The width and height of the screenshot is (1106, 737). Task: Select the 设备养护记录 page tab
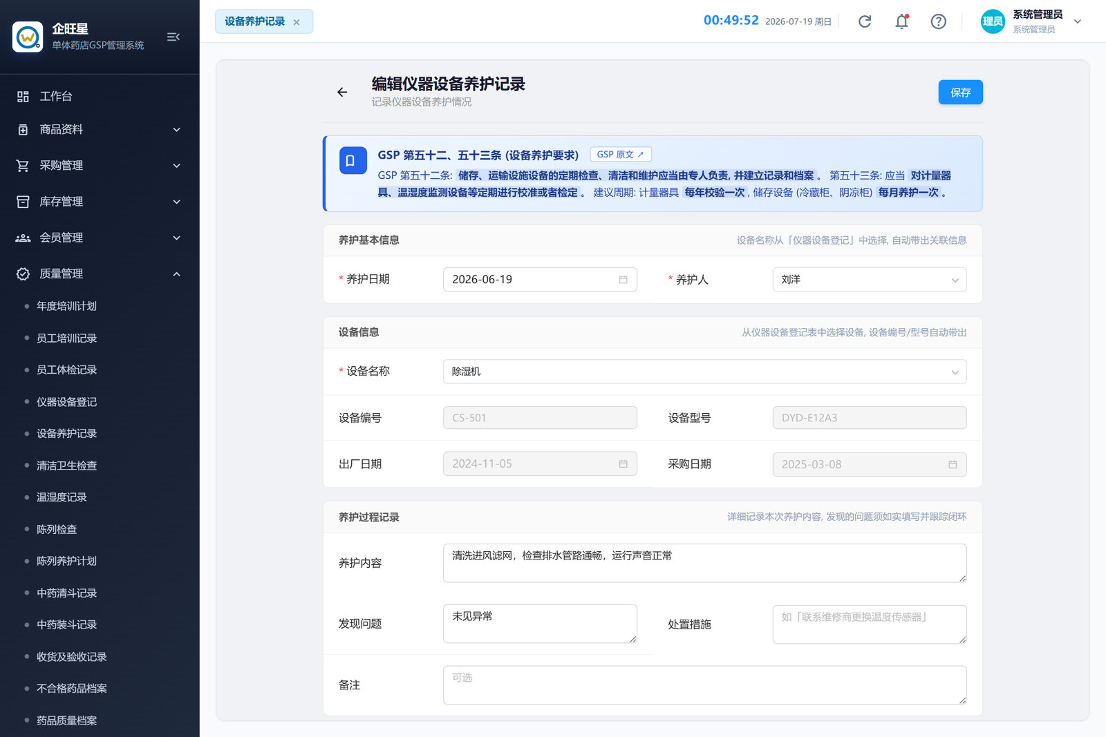pyautogui.click(x=263, y=21)
